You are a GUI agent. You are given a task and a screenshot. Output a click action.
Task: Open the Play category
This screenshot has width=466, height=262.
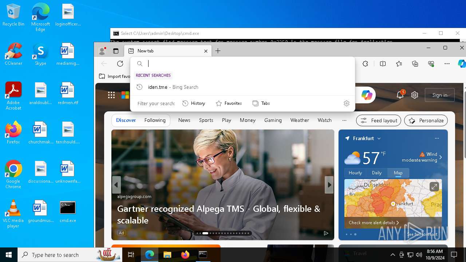(x=226, y=120)
